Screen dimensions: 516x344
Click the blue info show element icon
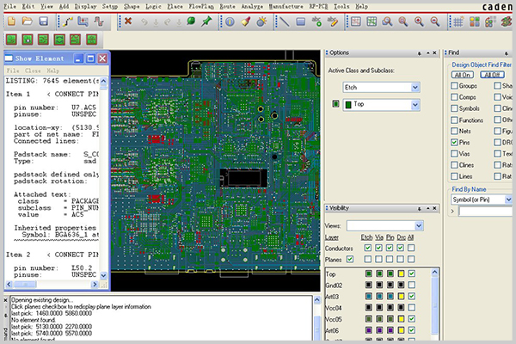(x=230, y=21)
